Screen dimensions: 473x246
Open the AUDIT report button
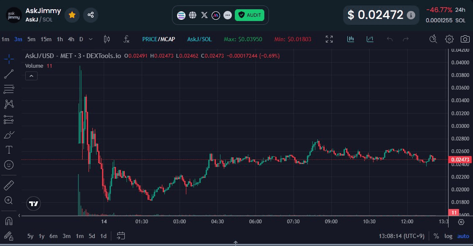(250, 15)
